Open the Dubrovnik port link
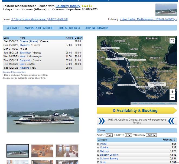This screenshot has height=164, width=179. (x=25, y=61)
